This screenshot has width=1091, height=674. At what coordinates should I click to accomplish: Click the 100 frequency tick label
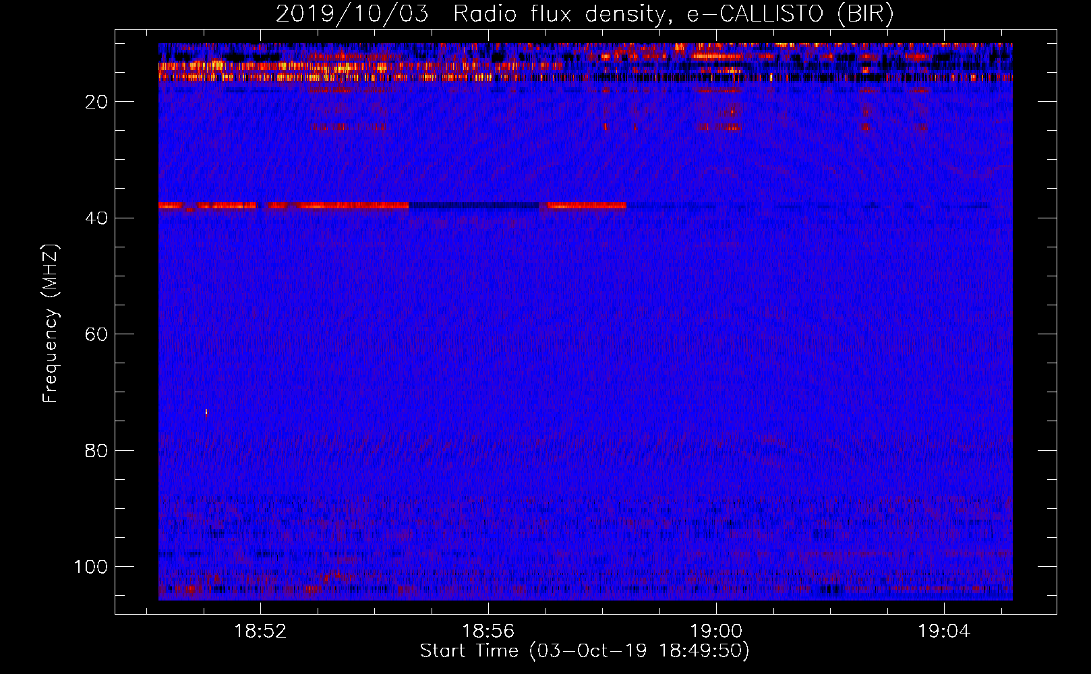91,567
